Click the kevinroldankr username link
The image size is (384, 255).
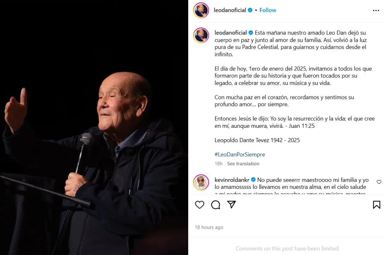click(232, 180)
